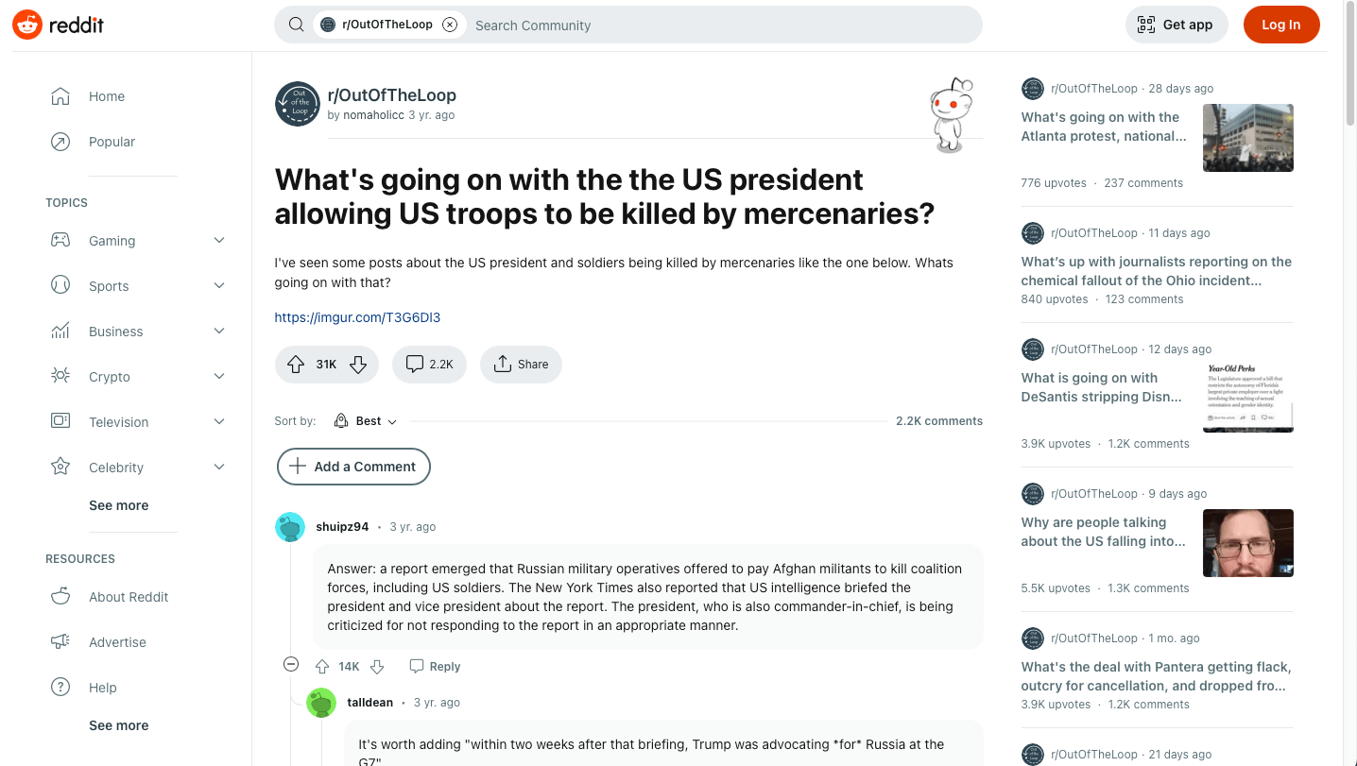
Task: Click the Help question mark icon
Action: (60, 687)
